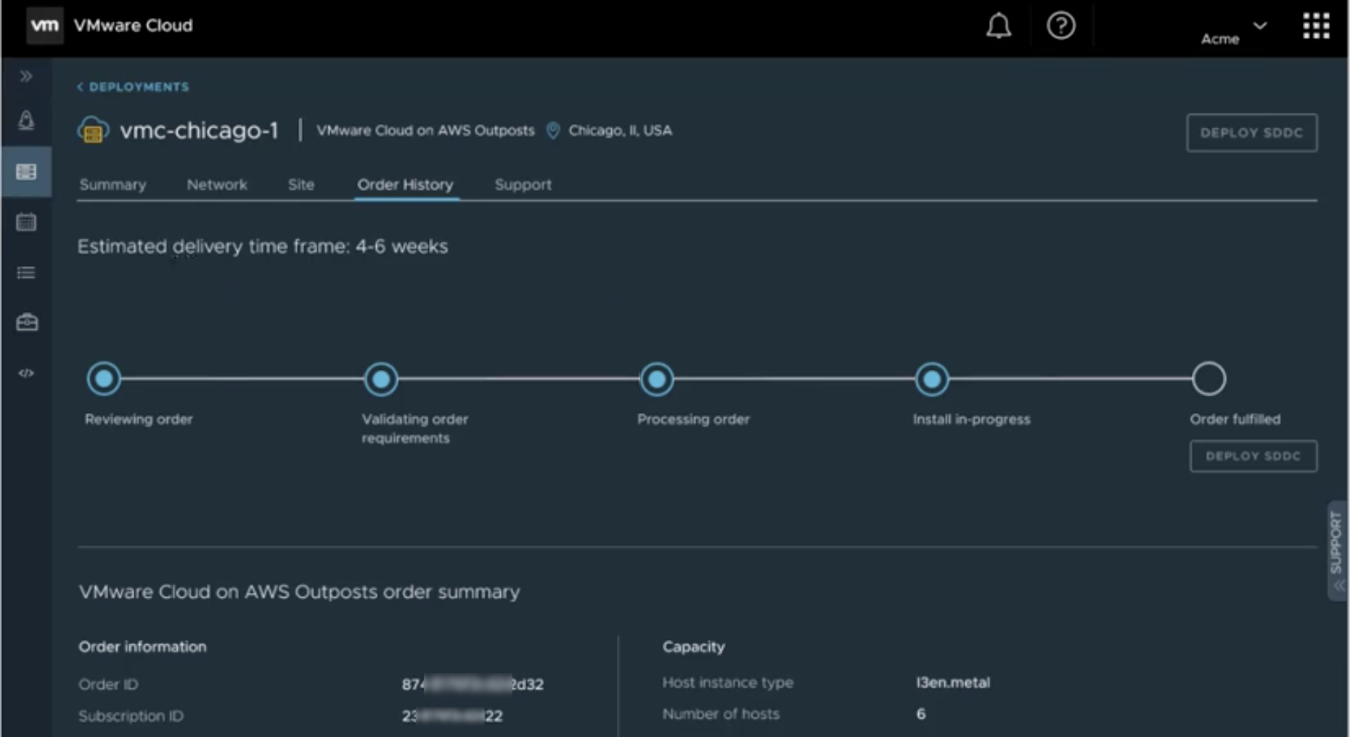Click the vmc-chicago-1 cloud icon
The height and width of the screenshot is (737, 1350).
pos(93,131)
